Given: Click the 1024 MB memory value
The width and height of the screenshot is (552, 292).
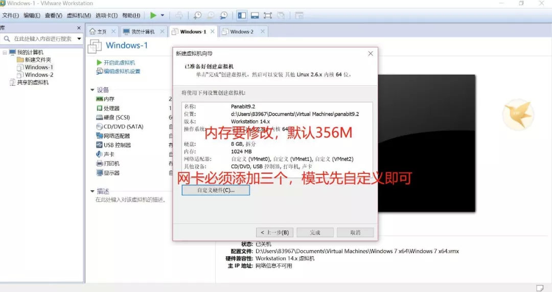Looking at the screenshot, I should pos(241,151).
